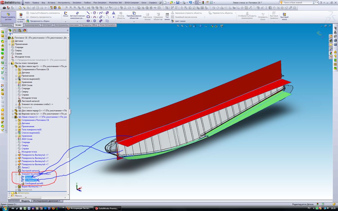Click Исправить эскиз icon

pyautogui.click(x=263, y=16)
